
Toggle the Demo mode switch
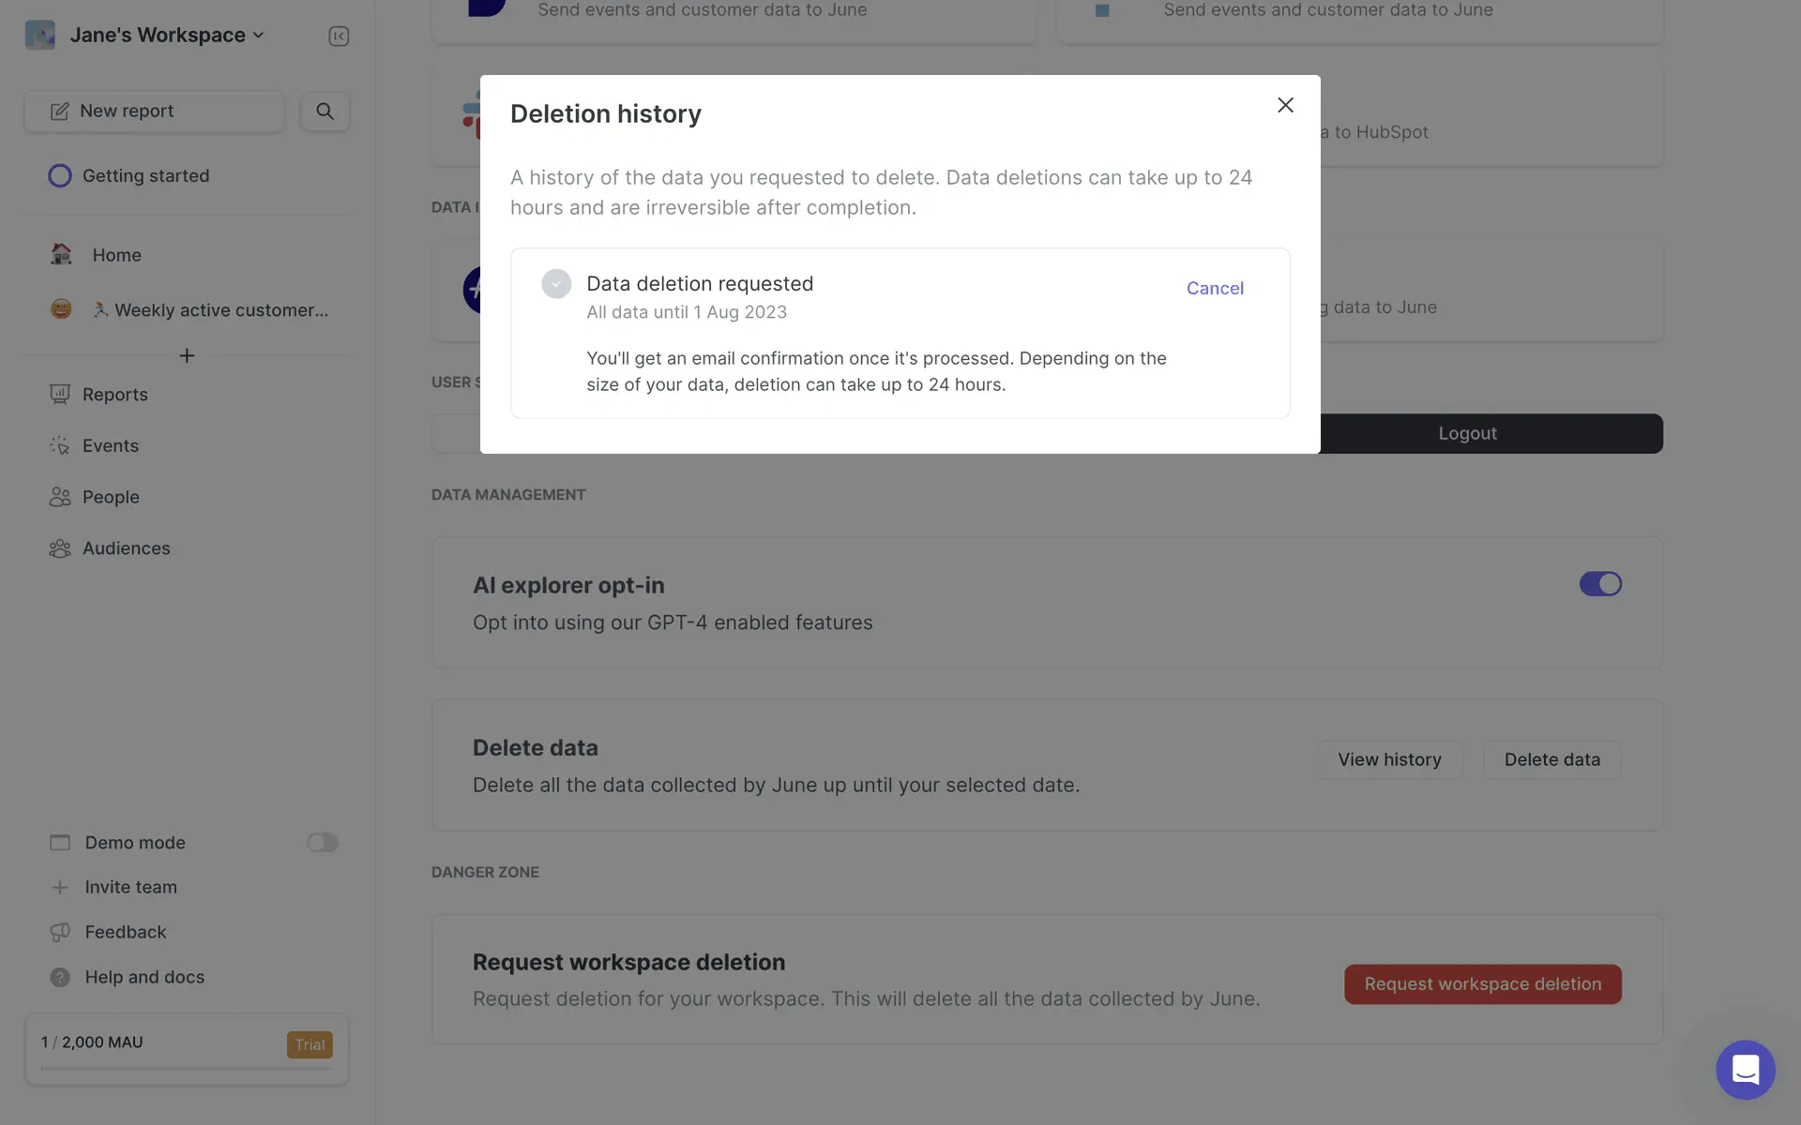coord(322,843)
